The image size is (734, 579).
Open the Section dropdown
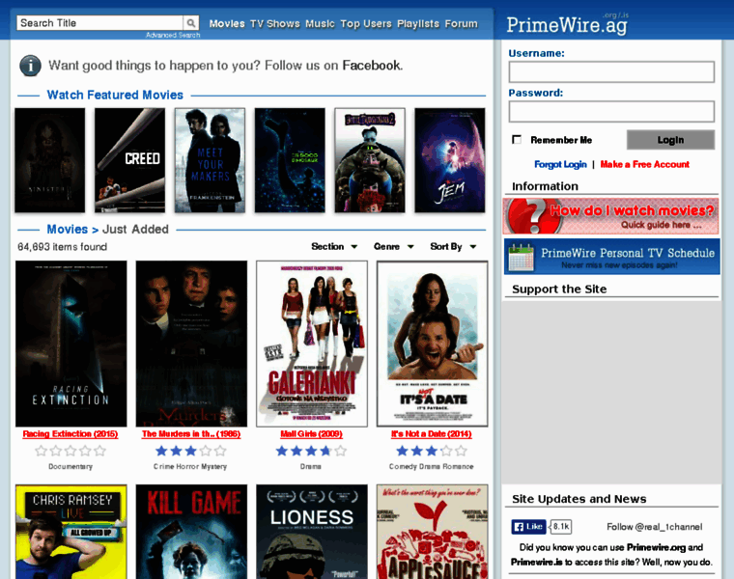point(334,246)
